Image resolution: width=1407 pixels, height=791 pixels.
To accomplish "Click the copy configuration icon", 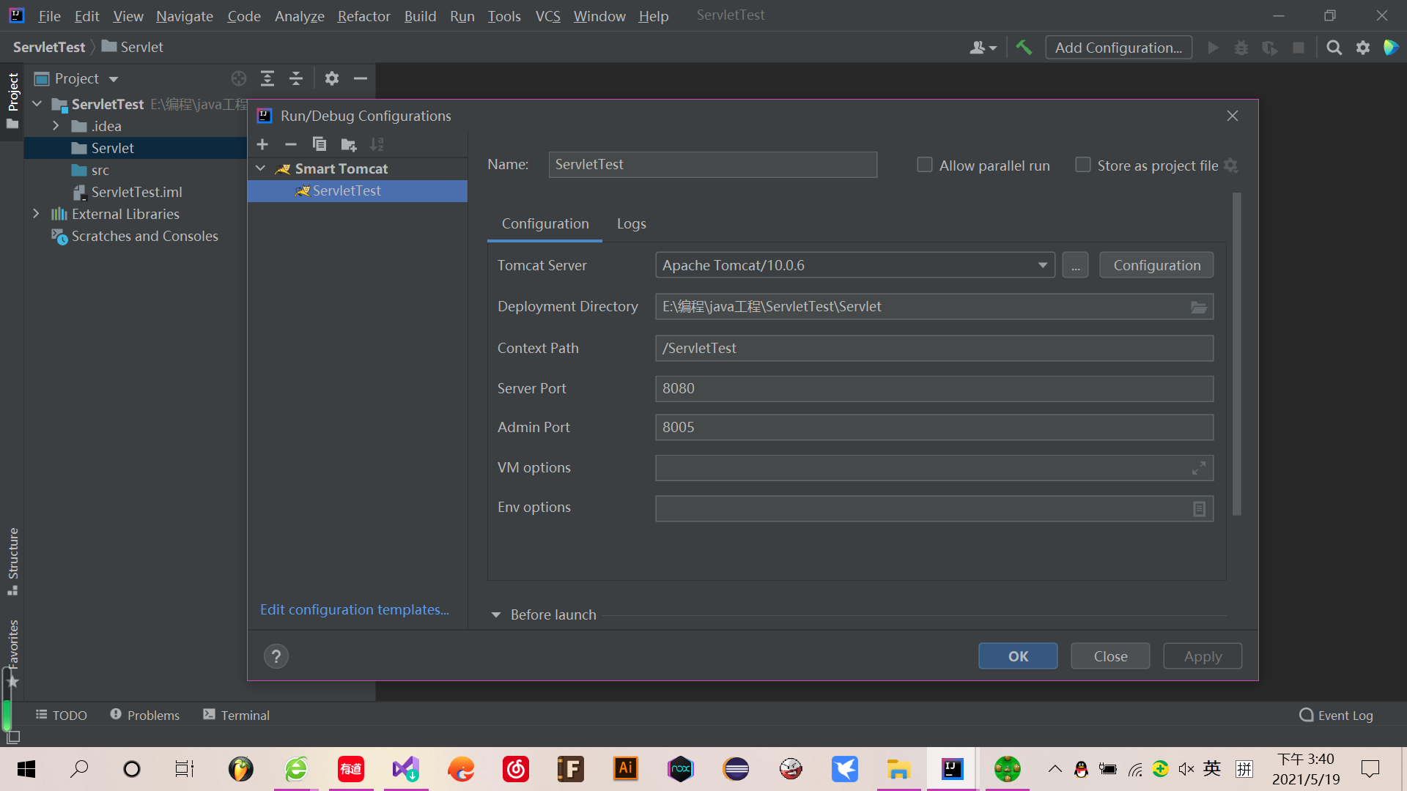I will (x=320, y=144).
